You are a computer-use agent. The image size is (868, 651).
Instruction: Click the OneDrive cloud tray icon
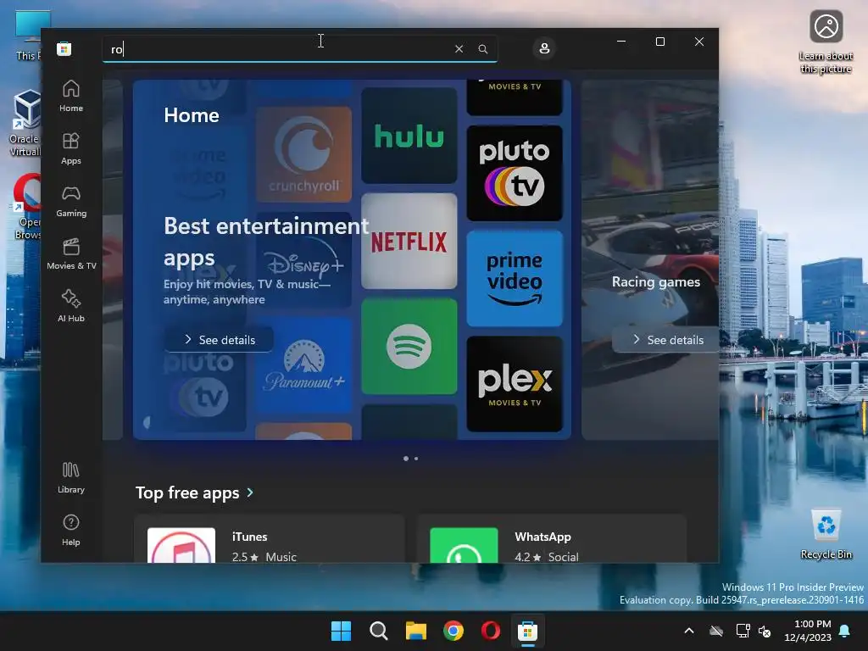point(716,631)
